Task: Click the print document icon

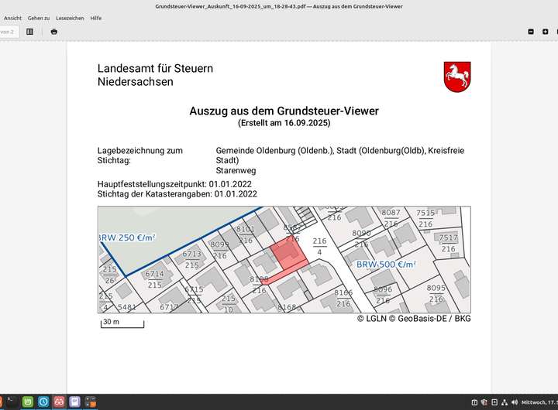Action: pyautogui.click(x=53, y=32)
